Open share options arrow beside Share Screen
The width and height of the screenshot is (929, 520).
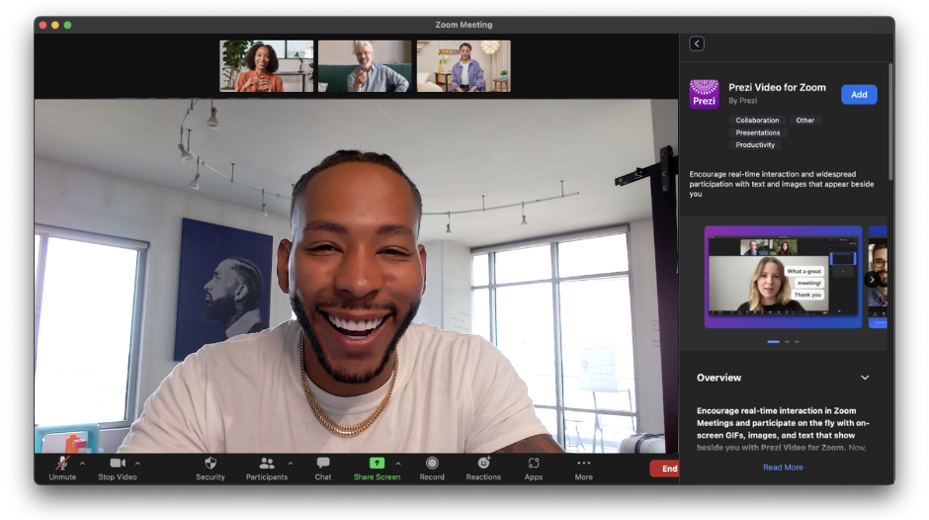click(398, 463)
